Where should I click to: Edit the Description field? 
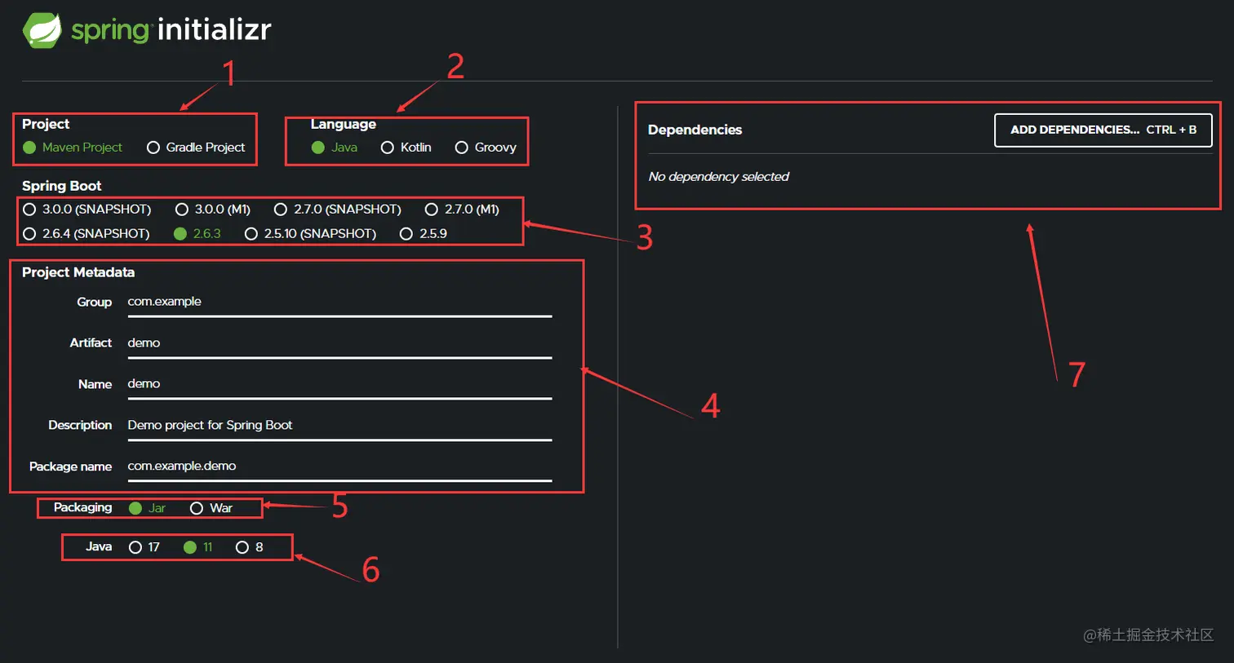click(340, 426)
